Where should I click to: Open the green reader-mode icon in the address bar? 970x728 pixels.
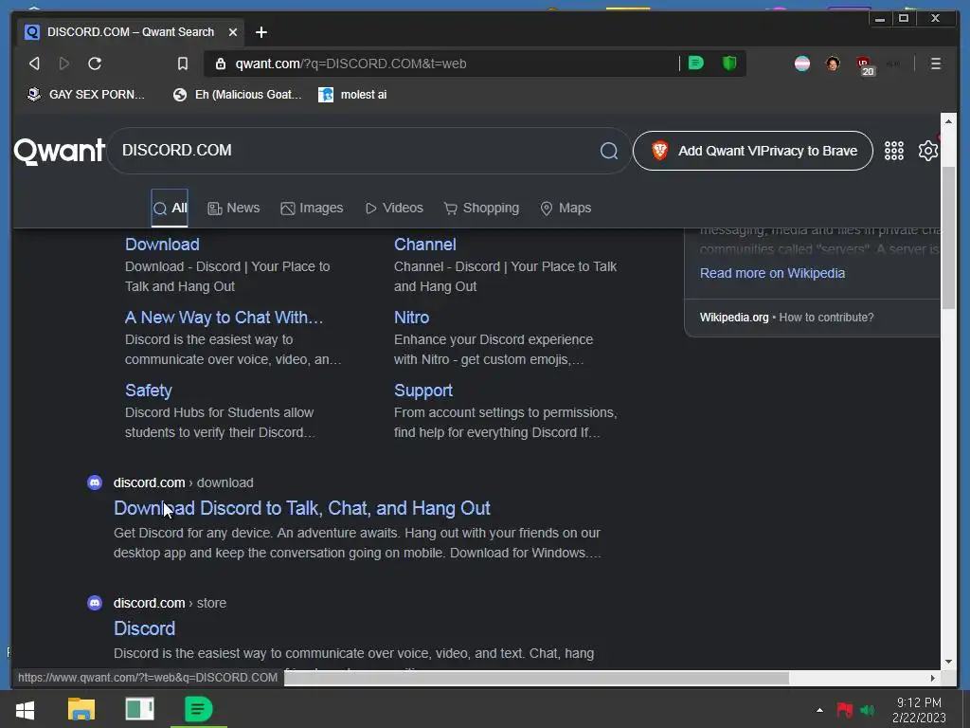696,64
